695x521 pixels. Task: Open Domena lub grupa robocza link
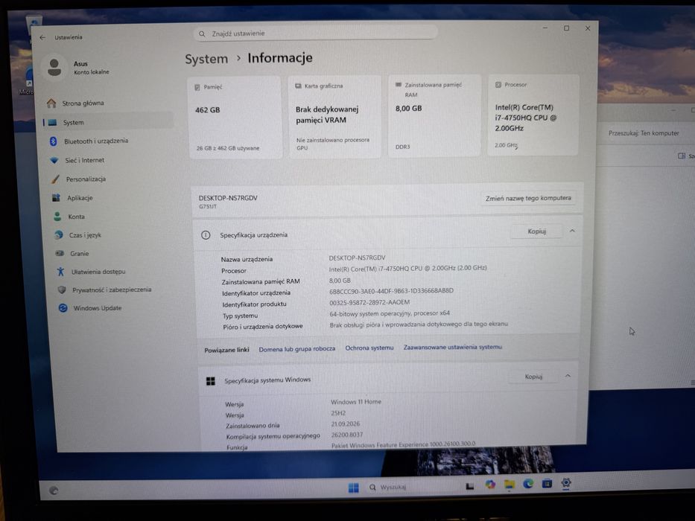point(297,349)
